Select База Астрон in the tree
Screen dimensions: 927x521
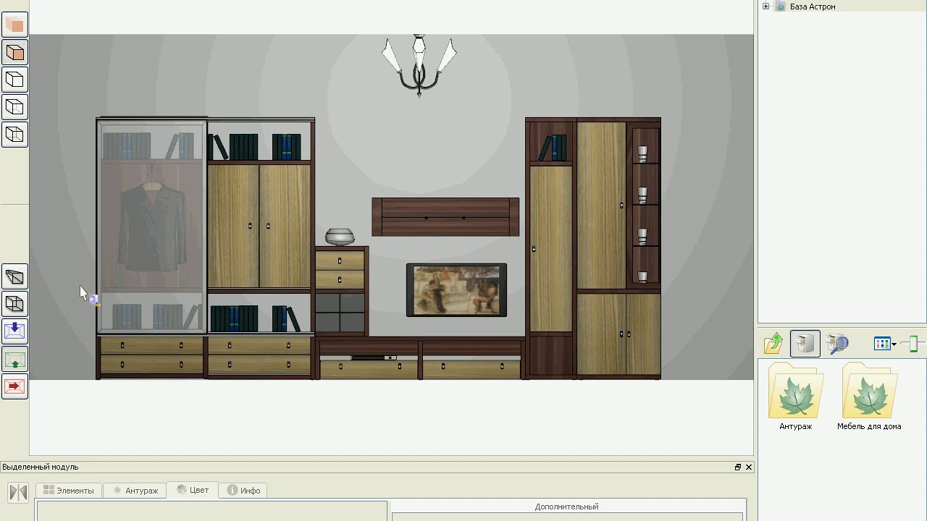(x=812, y=7)
